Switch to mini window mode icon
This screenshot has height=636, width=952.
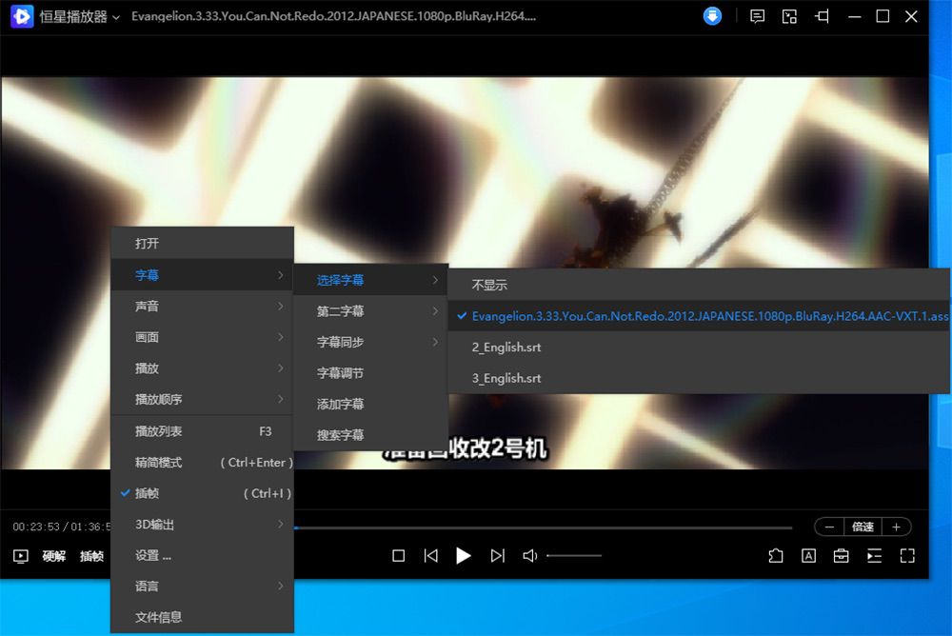coord(788,16)
